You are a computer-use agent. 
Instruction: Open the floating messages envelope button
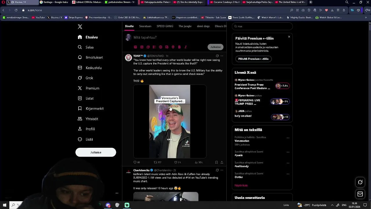pos(360,194)
